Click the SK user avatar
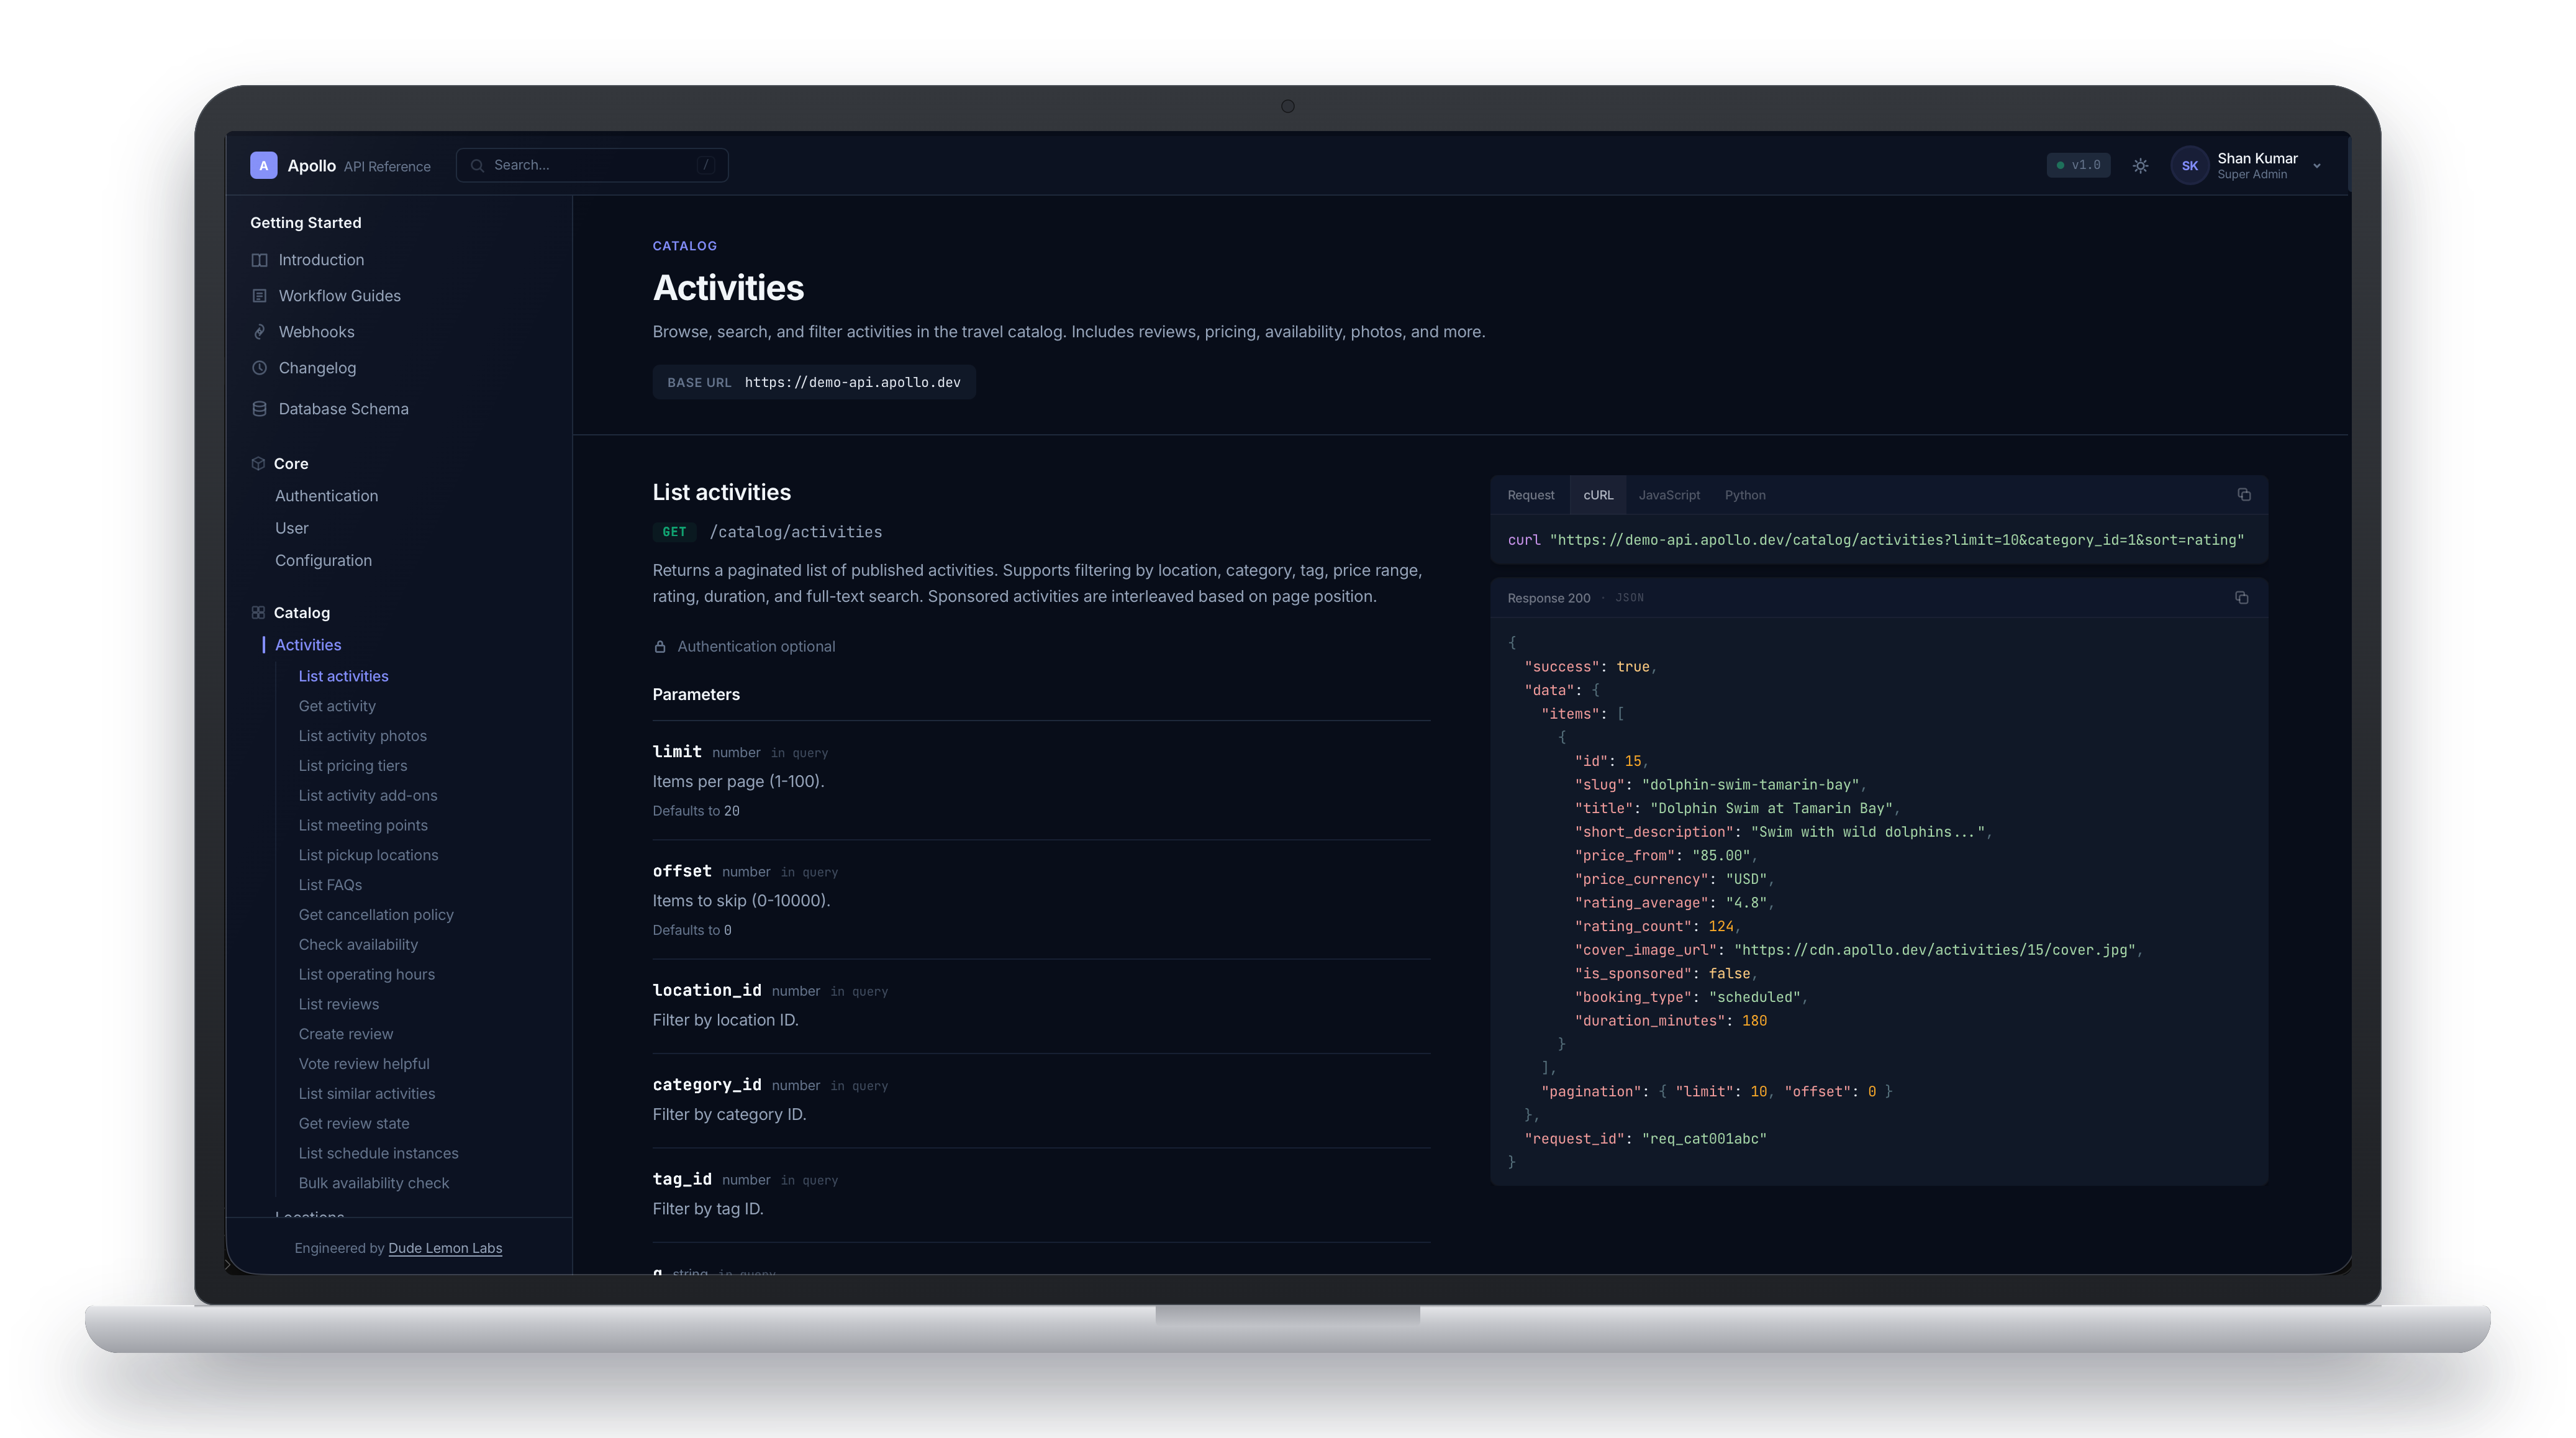Screen dimensions: 2576x1438 tap(2189, 166)
